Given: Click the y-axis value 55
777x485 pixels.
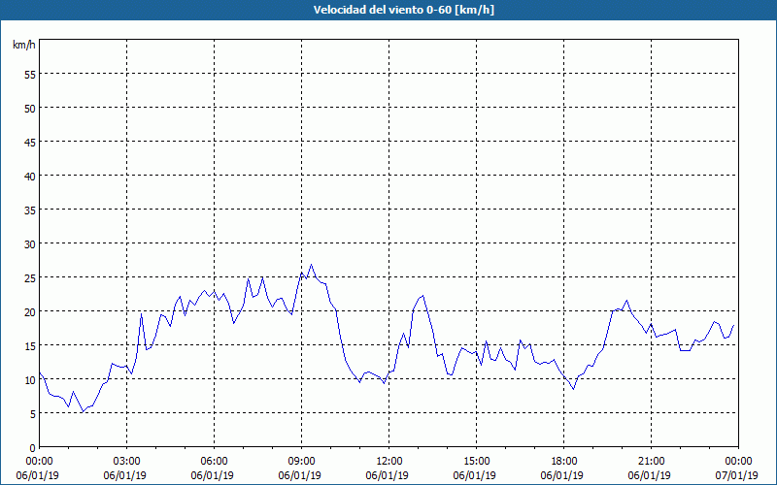Looking at the screenshot, I should click(x=30, y=75).
